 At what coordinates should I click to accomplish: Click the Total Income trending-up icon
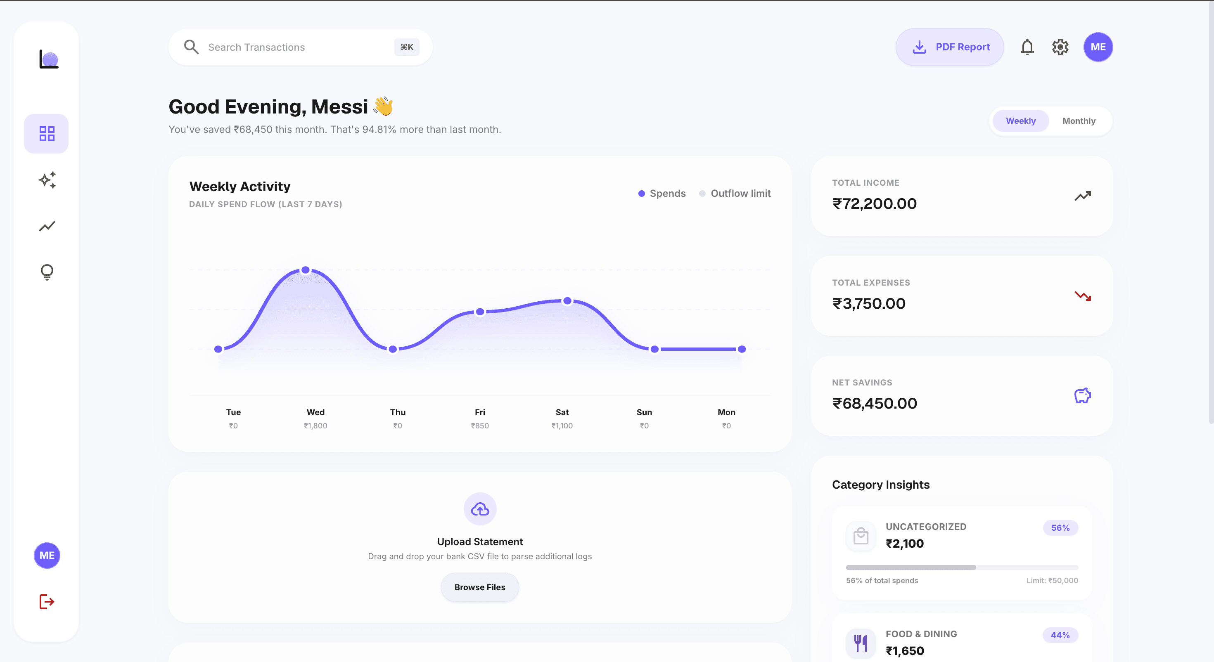[1083, 196]
